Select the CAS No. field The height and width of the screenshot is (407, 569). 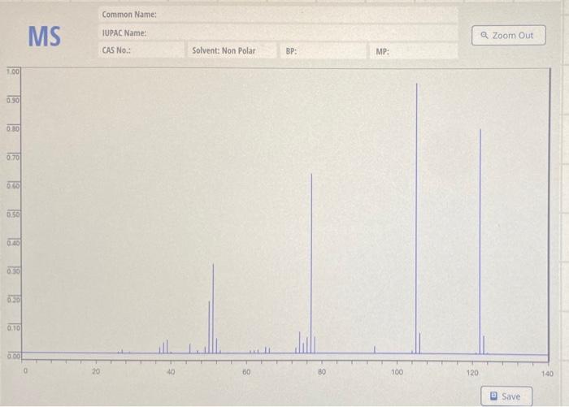[141, 50]
